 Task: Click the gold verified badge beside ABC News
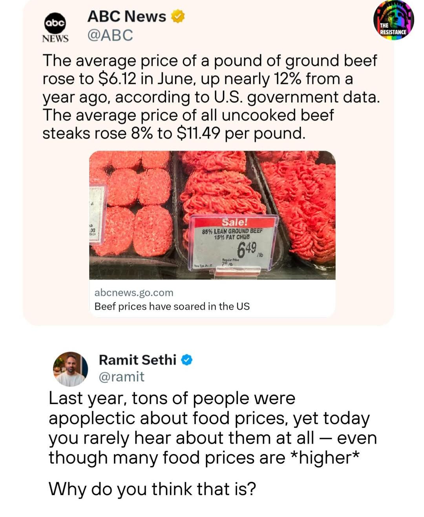(x=178, y=17)
